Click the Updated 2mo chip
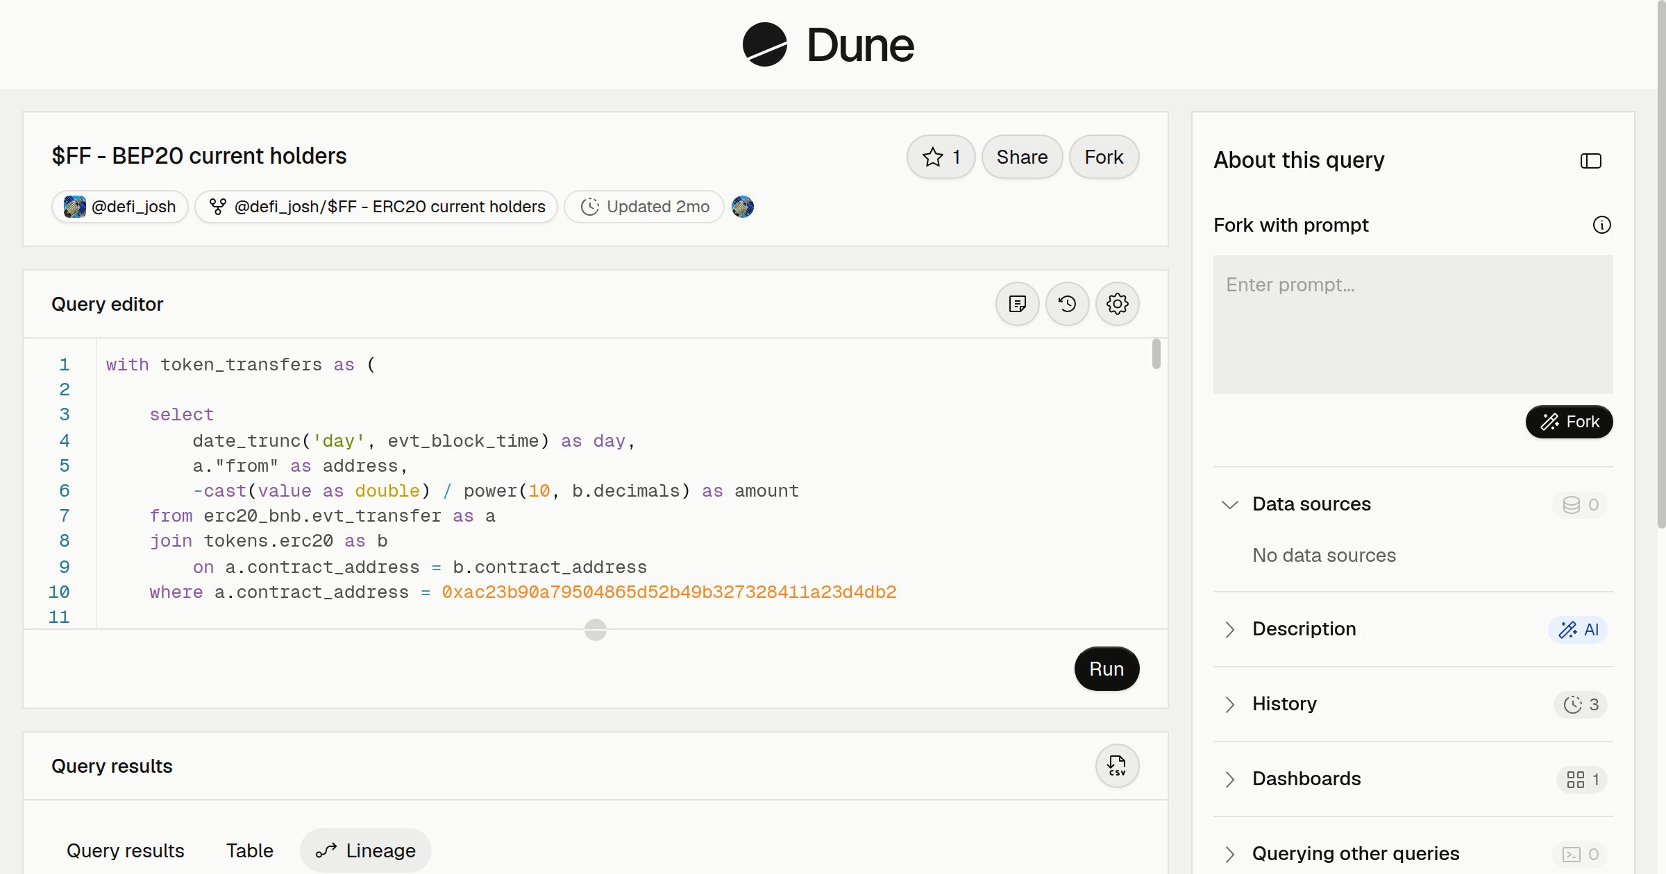Image resolution: width=1666 pixels, height=874 pixels. click(x=644, y=207)
